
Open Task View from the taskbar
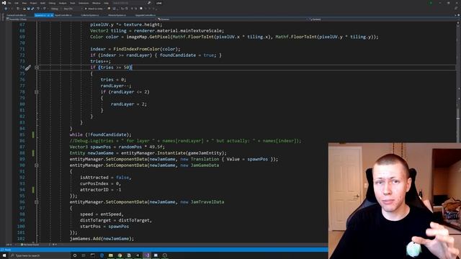pos(84,256)
